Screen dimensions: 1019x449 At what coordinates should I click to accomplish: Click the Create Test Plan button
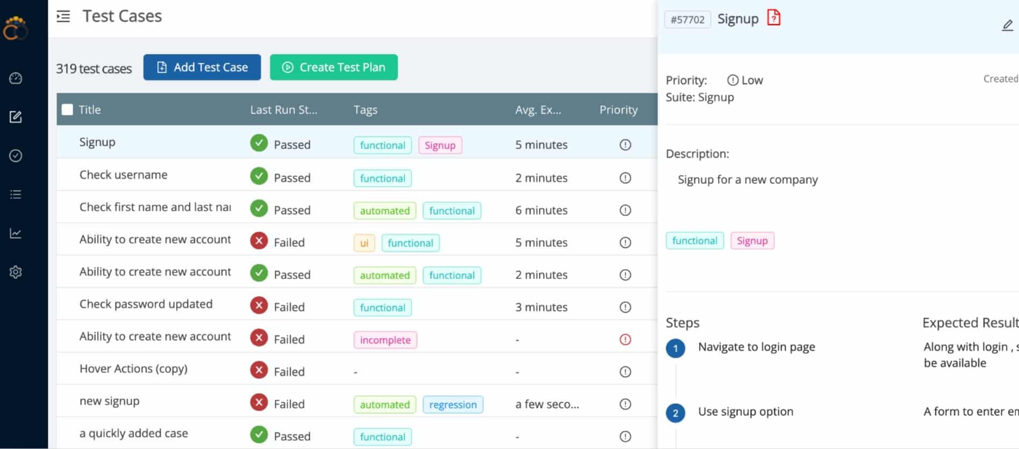[334, 67]
